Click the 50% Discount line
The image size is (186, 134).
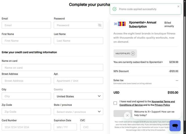[x=121, y=71]
